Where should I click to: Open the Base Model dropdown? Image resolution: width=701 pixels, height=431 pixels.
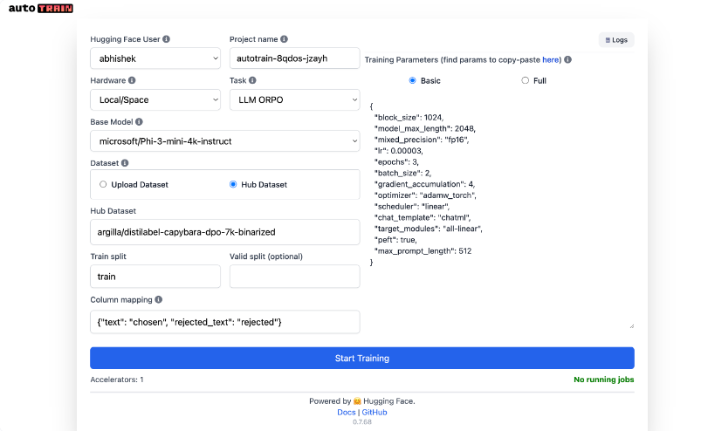(x=225, y=141)
